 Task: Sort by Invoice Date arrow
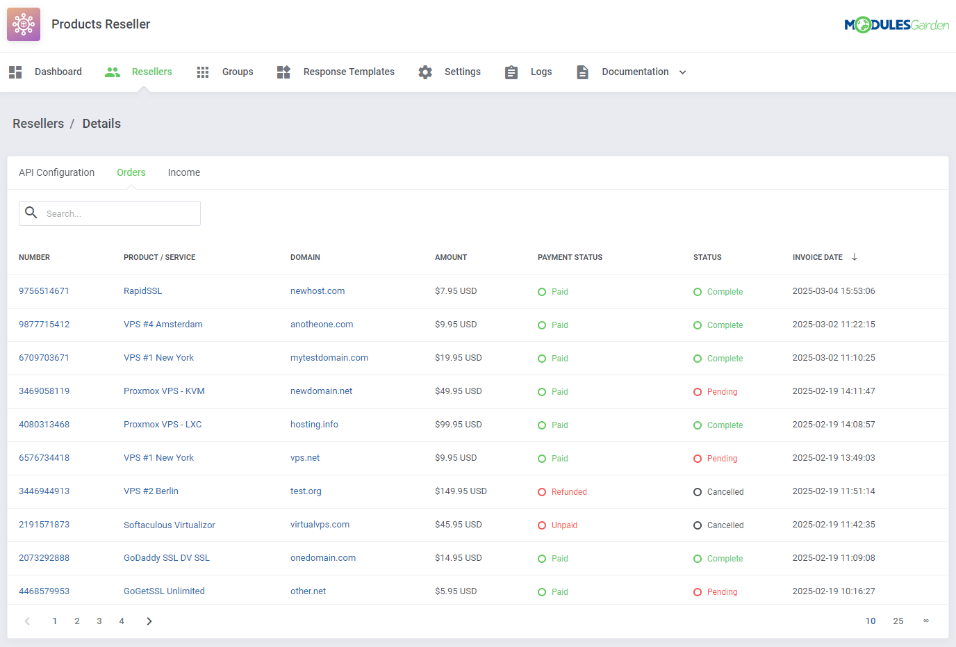855,257
